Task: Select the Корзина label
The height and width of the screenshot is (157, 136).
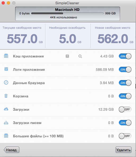Action: 21,96
